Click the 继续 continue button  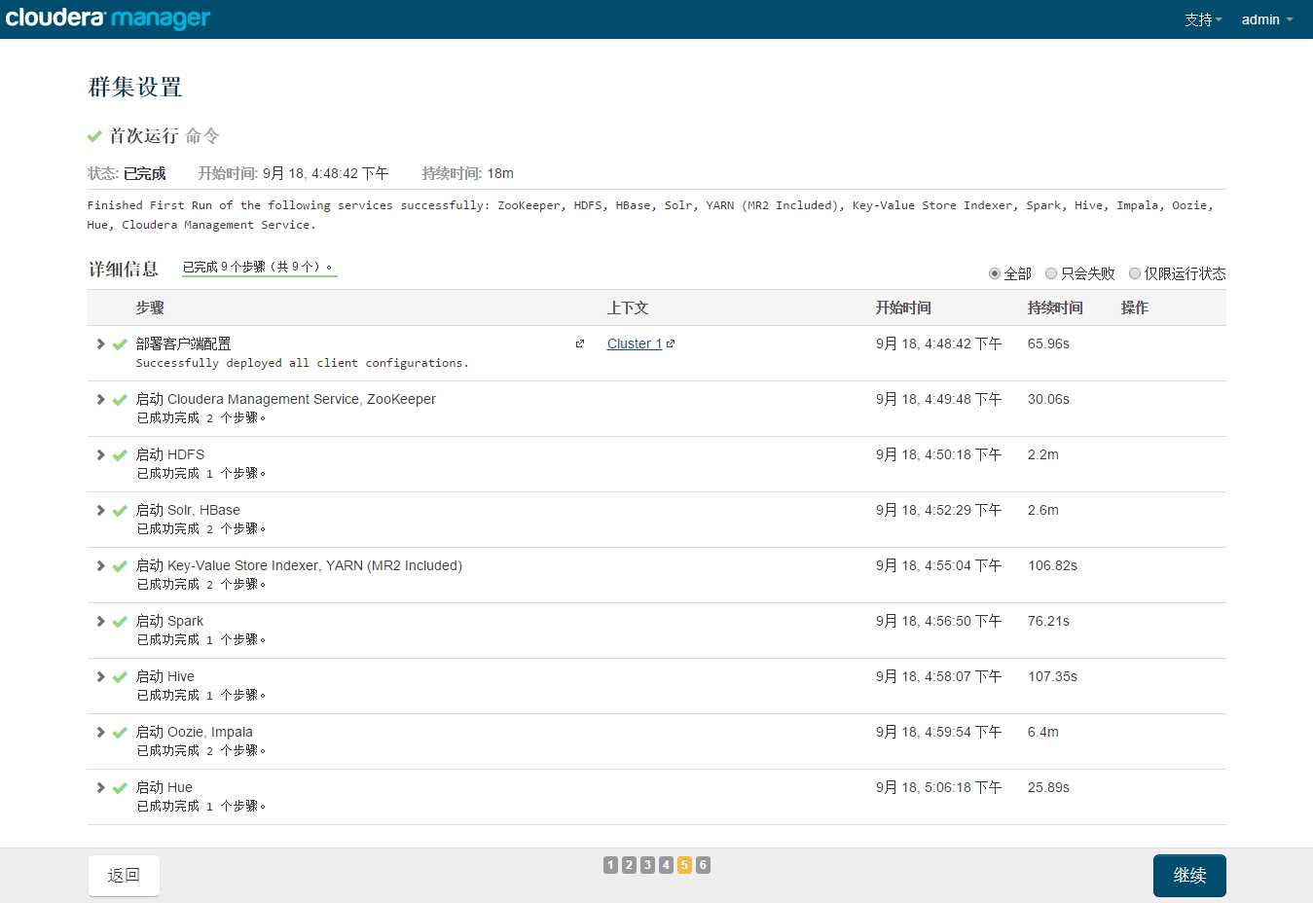pos(1189,876)
